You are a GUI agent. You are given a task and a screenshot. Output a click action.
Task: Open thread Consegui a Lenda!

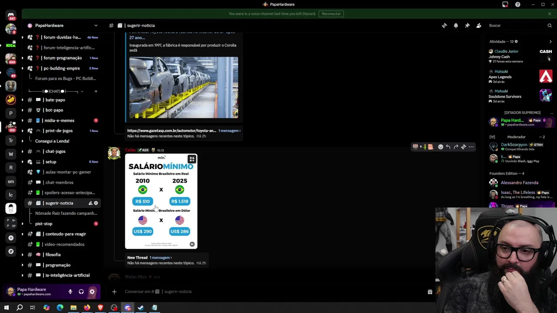[x=52, y=141]
